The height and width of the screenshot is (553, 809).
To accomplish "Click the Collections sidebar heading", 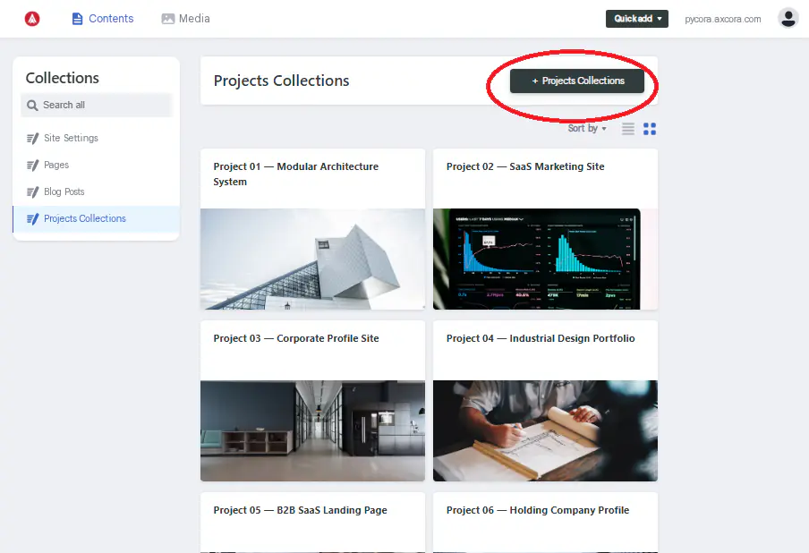I will click(x=63, y=78).
